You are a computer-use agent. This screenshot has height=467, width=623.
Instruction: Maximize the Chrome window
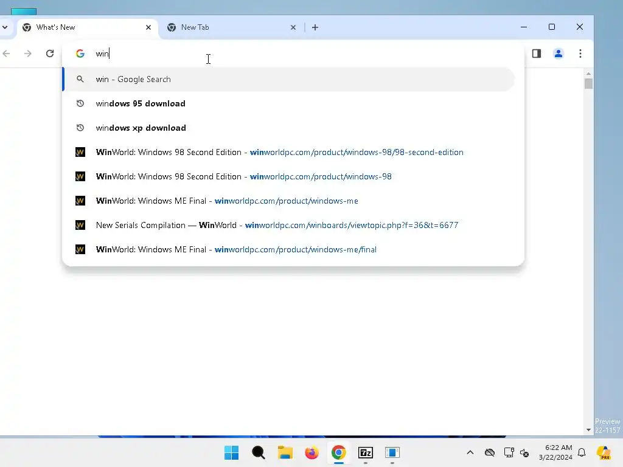click(551, 27)
